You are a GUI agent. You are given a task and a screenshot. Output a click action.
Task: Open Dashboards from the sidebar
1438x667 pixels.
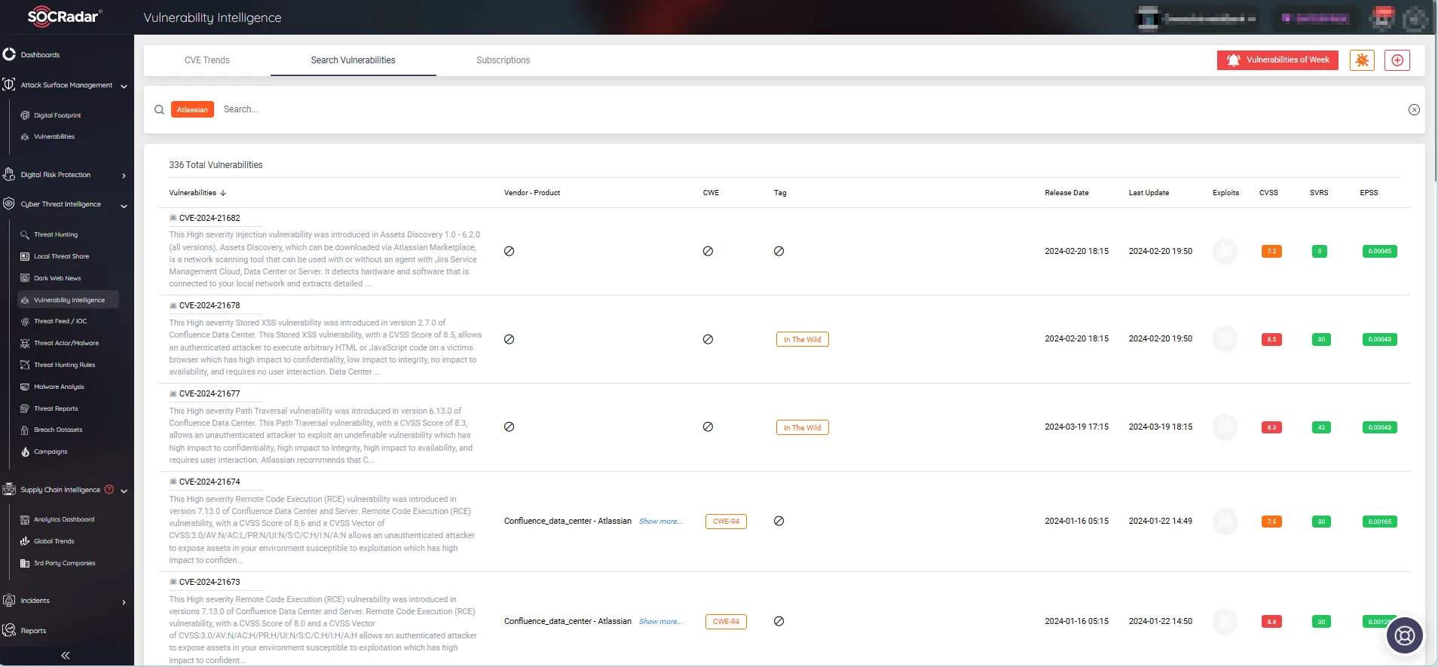click(x=40, y=55)
